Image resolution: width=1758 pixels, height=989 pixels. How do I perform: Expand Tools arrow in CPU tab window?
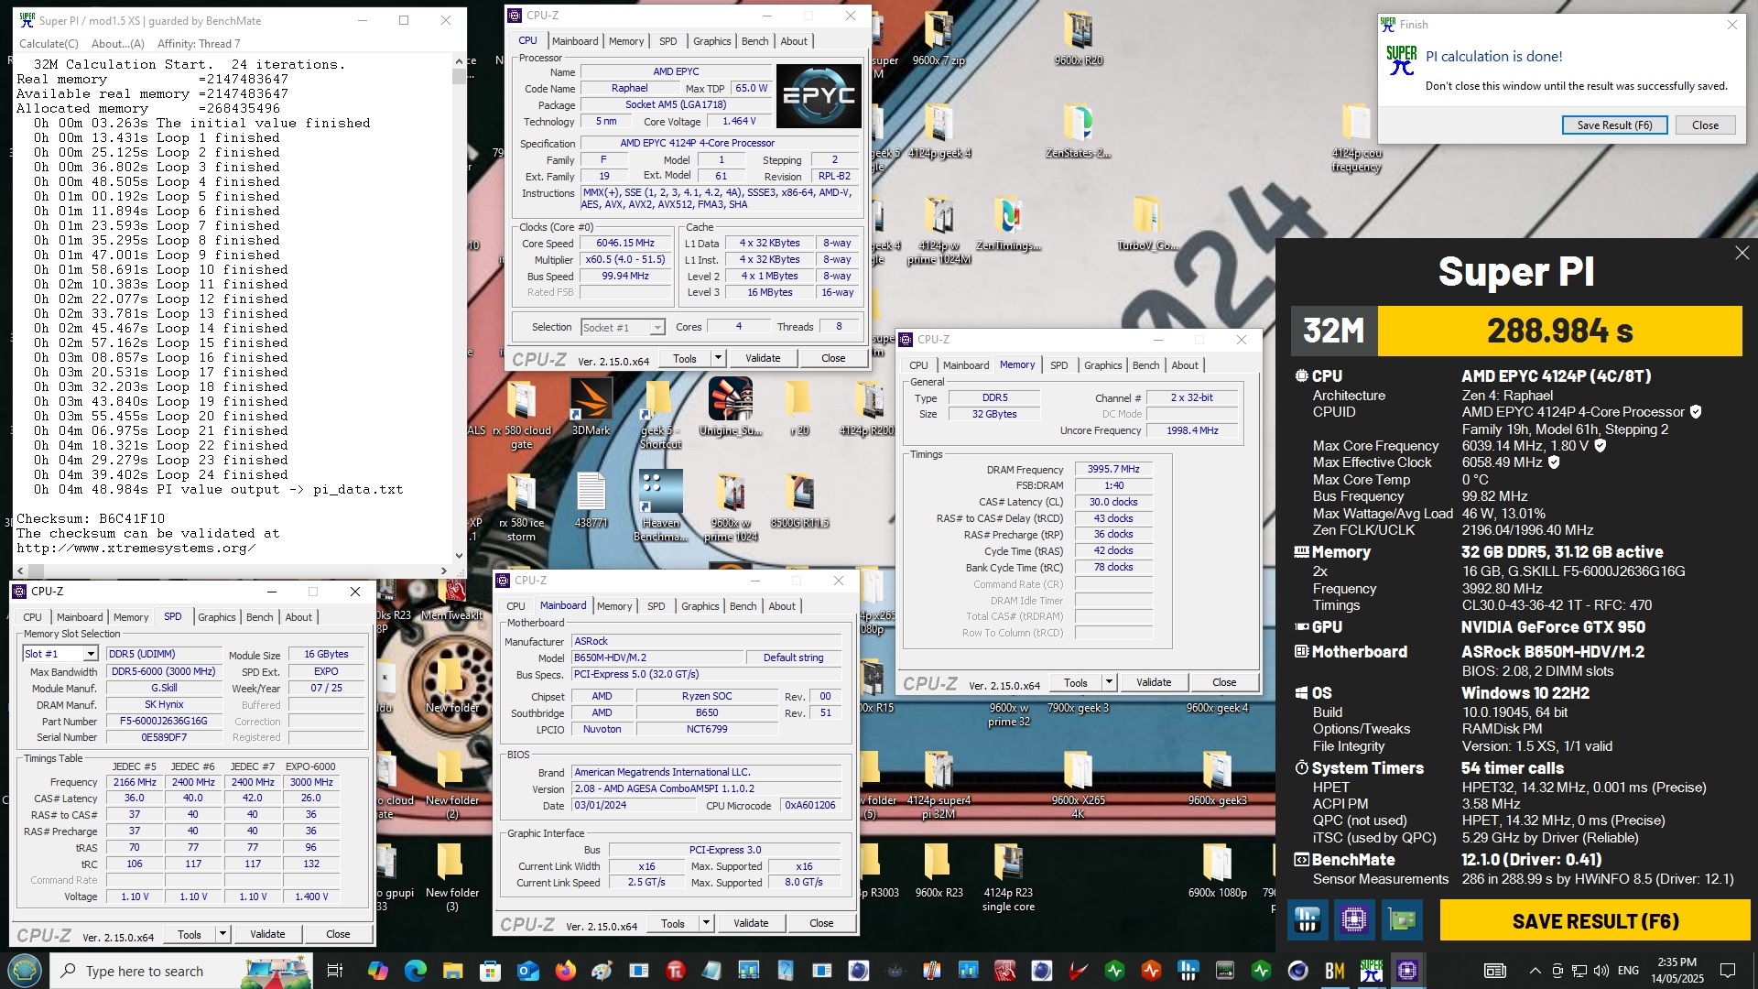pos(718,358)
